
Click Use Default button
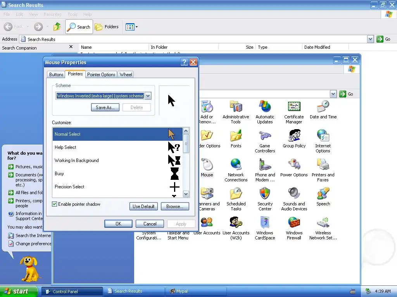pyautogui.click(x=143, y=207)
